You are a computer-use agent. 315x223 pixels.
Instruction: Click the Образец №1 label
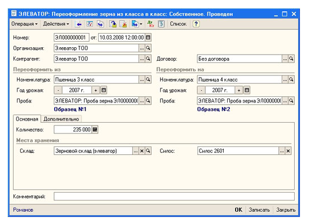(x=70, y=109)
